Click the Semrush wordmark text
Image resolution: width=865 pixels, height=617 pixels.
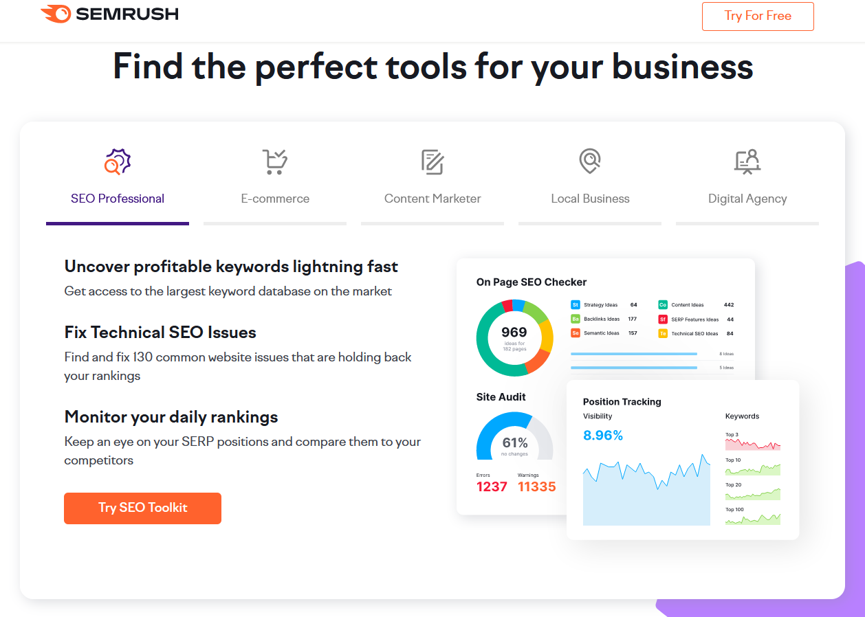click(x=127, y=14)
